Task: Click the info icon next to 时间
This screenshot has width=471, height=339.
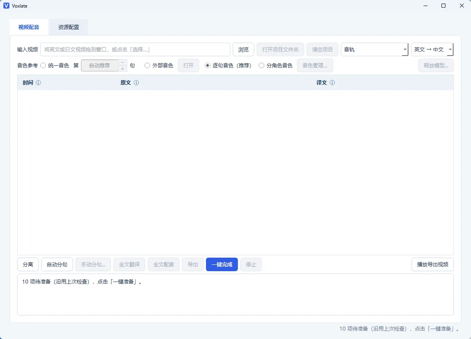Action: tap(38, 83)
